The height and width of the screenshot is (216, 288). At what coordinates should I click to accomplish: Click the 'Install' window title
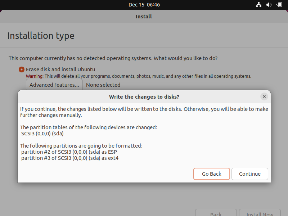[x=144, y=17]
